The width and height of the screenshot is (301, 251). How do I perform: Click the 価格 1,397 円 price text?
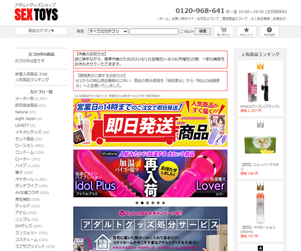pyautogui.click(x=251, y=111)
